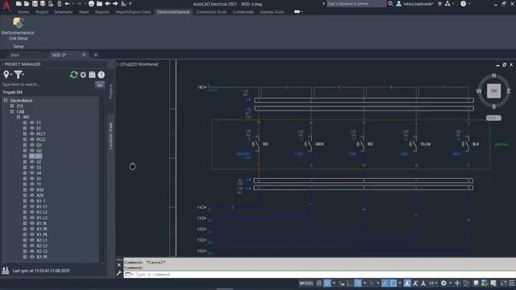
Task: Toggle visibility eye for S5
Action: (x=32, y=179)
